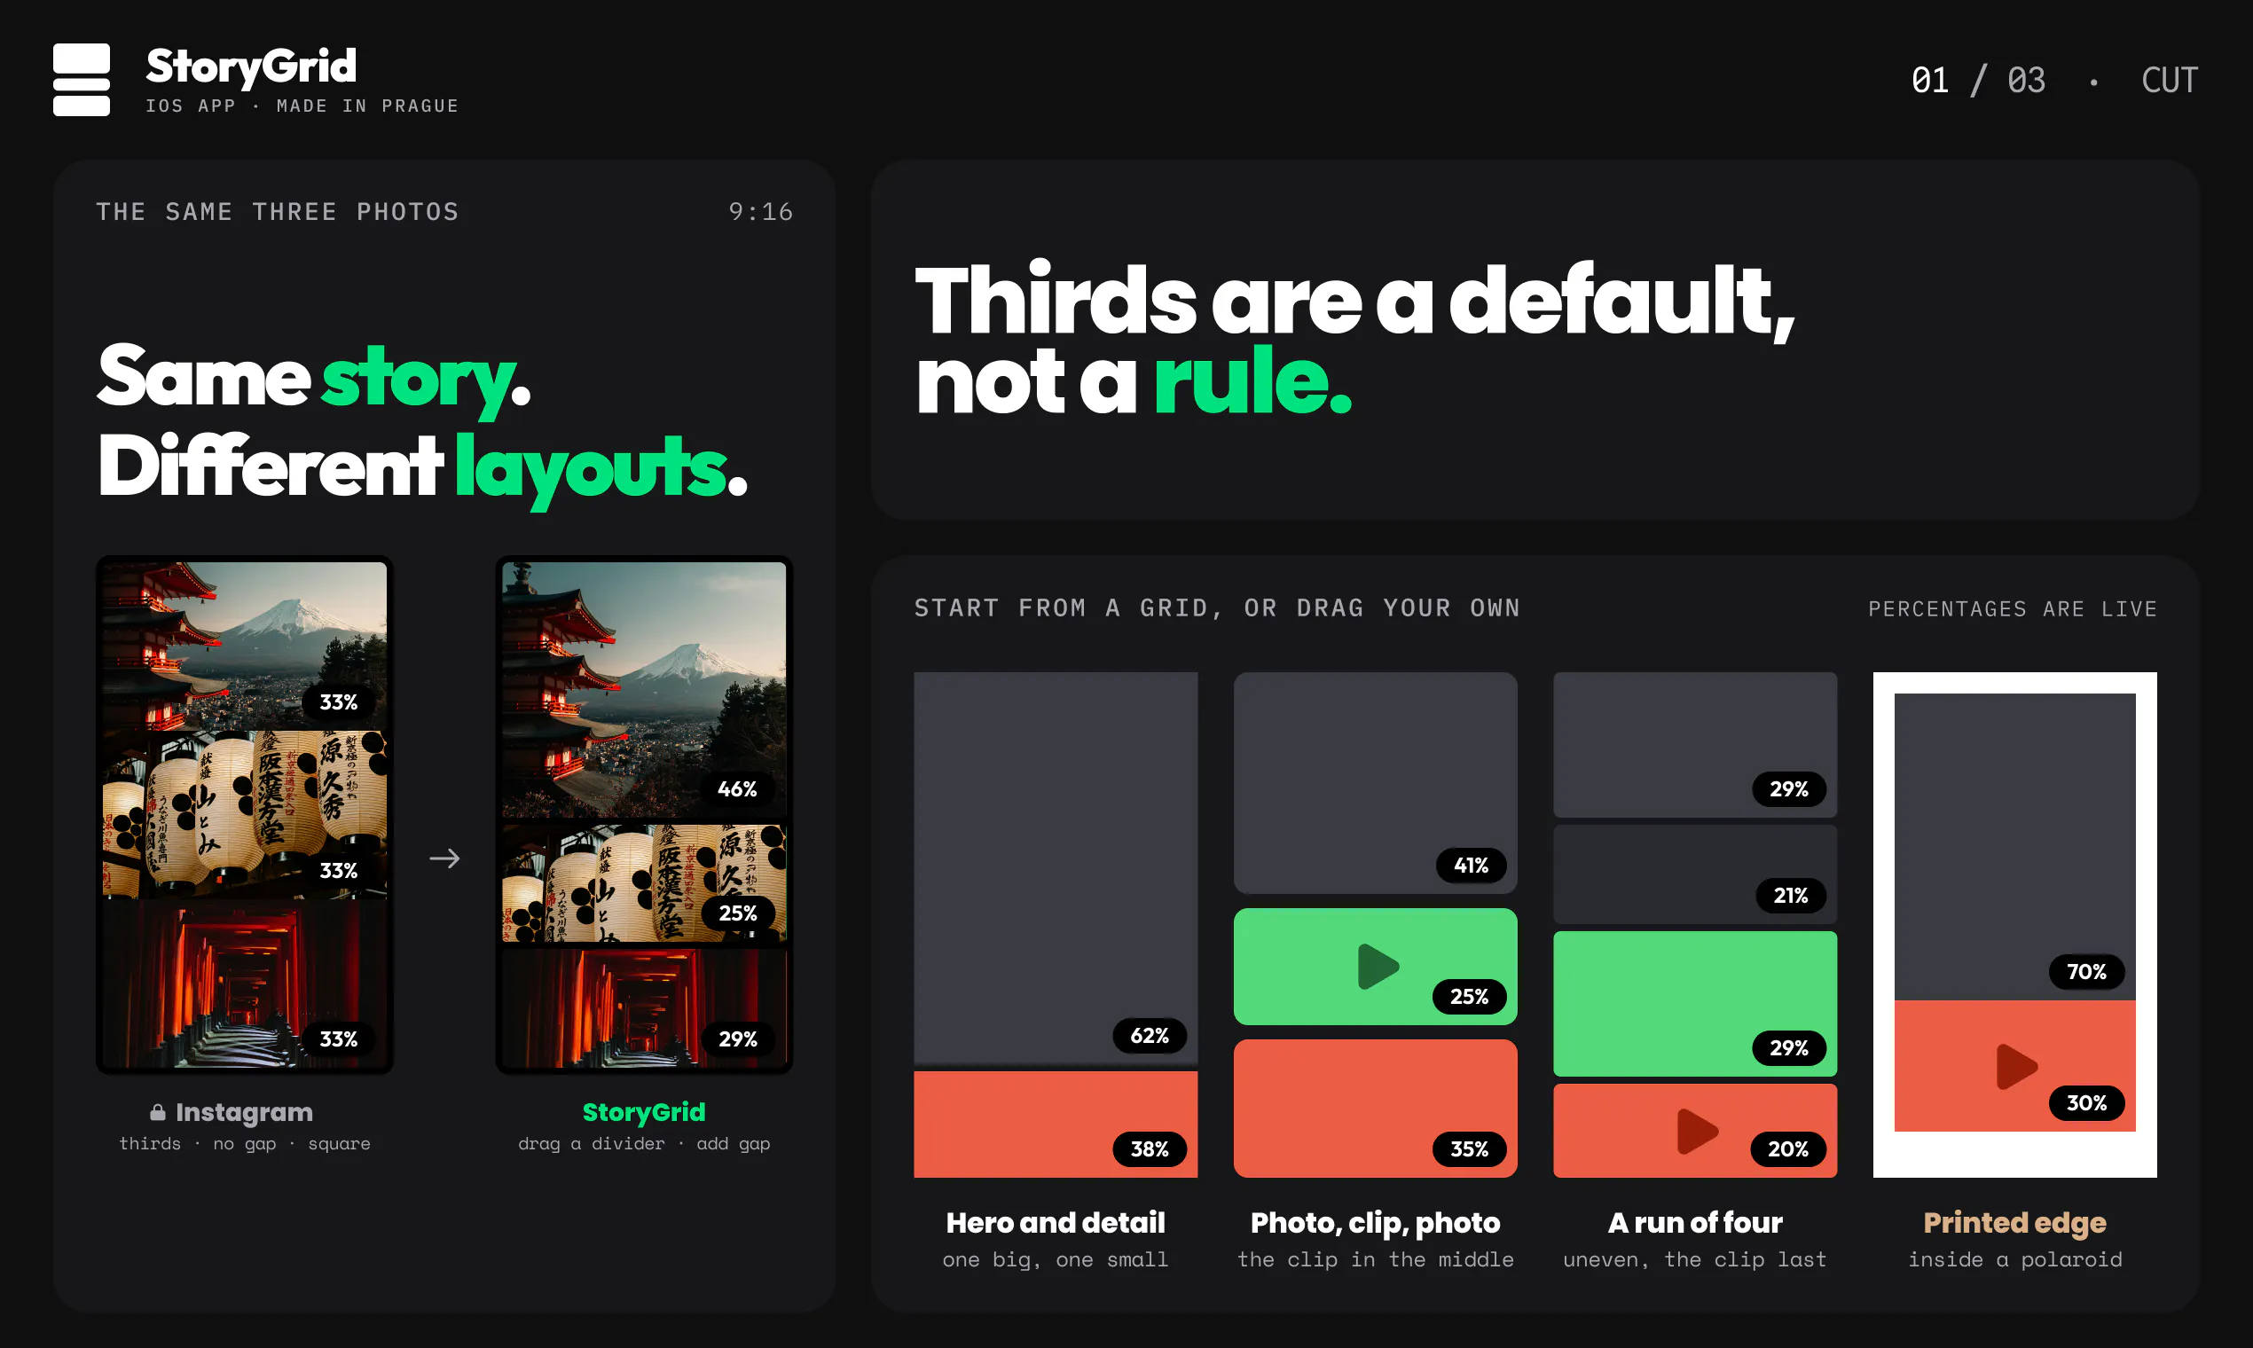This screenshot has height=1348, width=2253.
Task: Click the 41% gray block in Photo, clip, photo
Action: tap(1376, 783)
